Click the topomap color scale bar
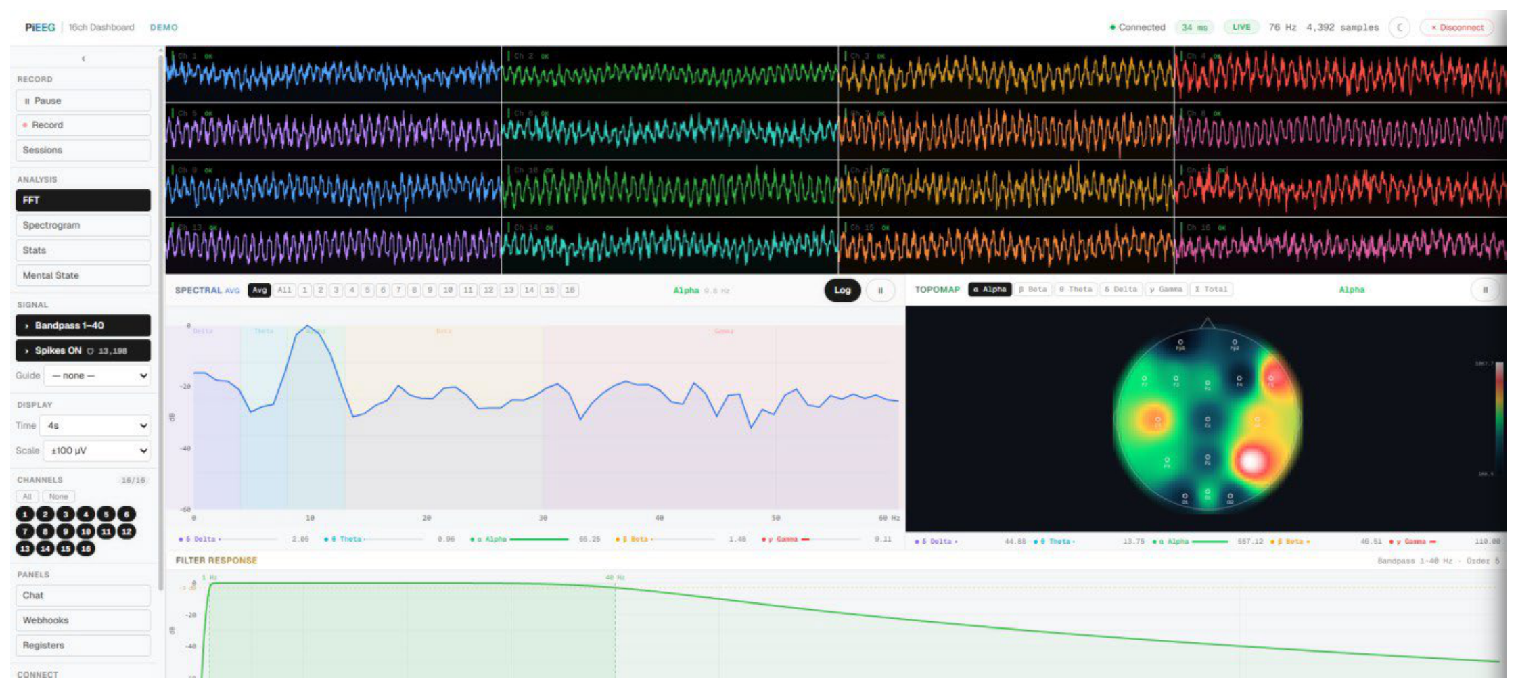The height and width of the screenshot is (687, 1516). coord(1499,418)
